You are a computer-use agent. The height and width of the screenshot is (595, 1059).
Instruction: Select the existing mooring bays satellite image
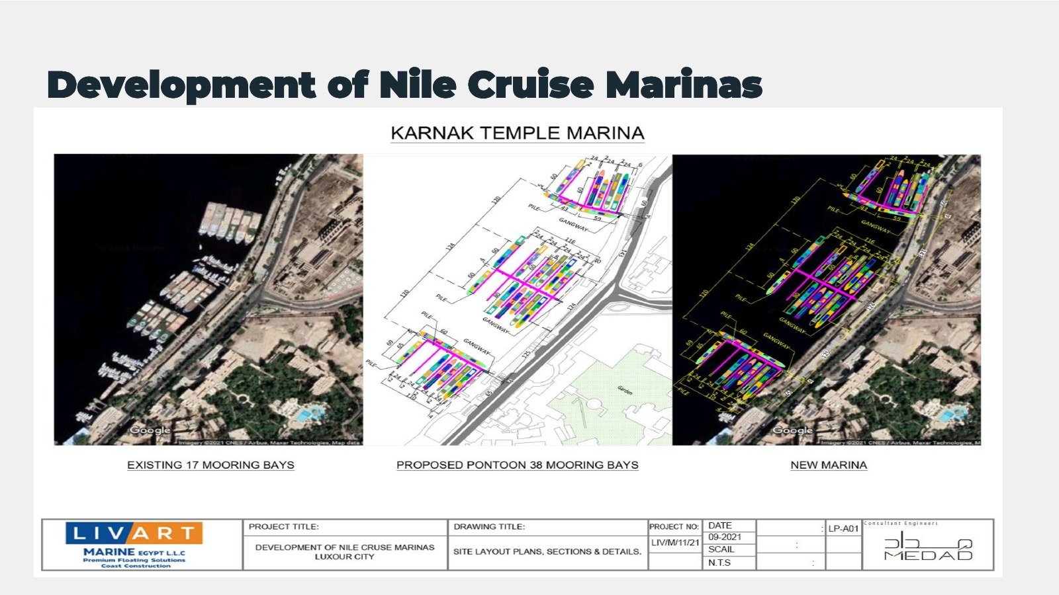(x=208, y=299)
